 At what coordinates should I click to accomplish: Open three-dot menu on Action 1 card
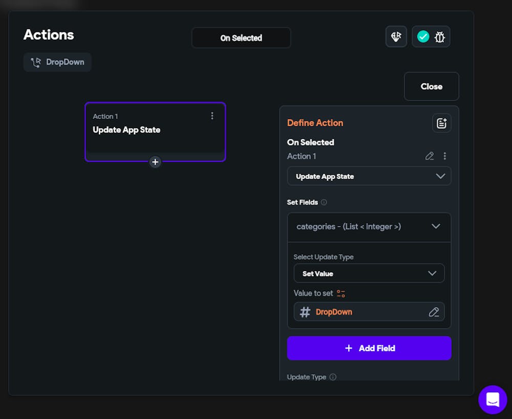pos(212,116)
